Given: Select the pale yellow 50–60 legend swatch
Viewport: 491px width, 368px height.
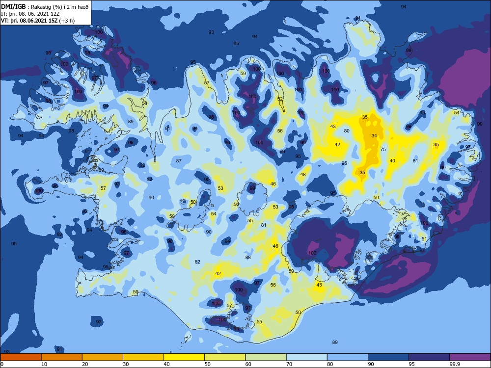Looking at the screenshot, I should point(225,357).
